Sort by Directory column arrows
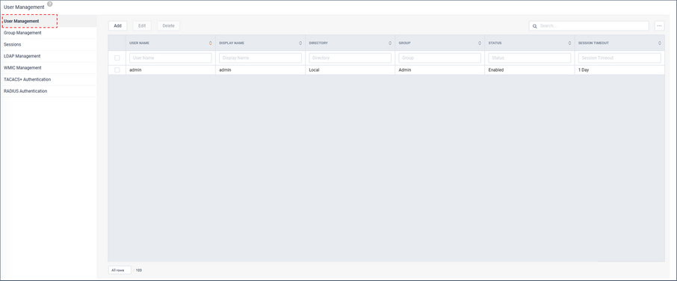 tap(390, 43)
